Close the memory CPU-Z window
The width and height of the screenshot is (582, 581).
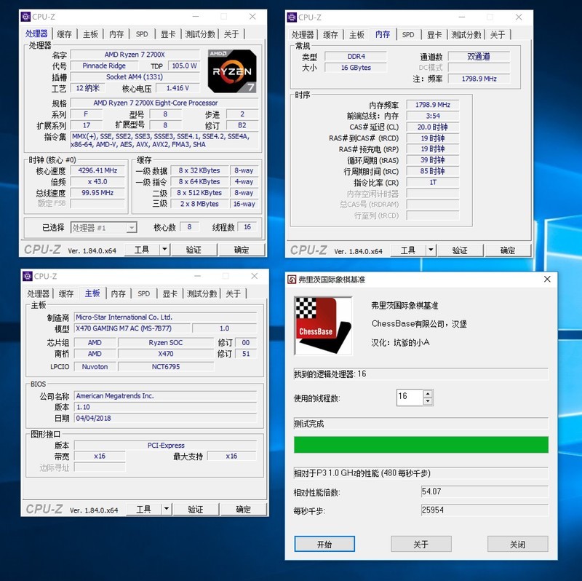(x=519, y=17)
